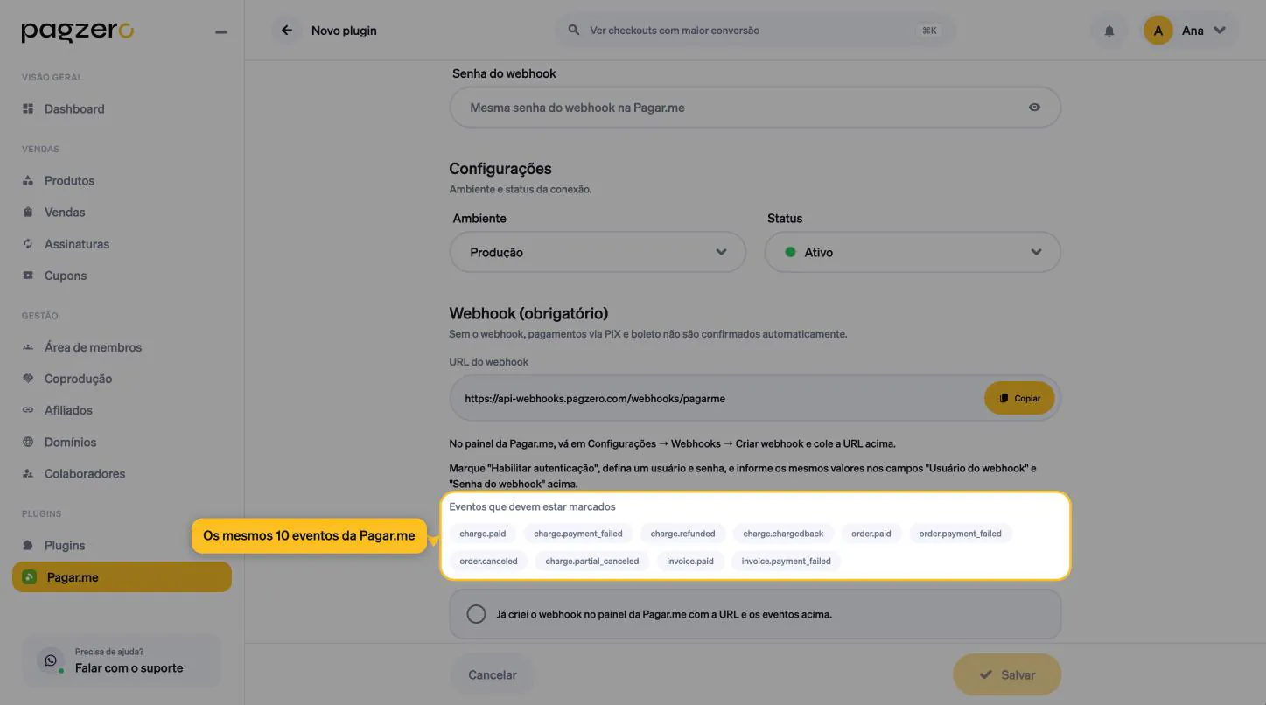Show webhook password with eye icon
The image size is (1266, 705).
pos(1034,108)
